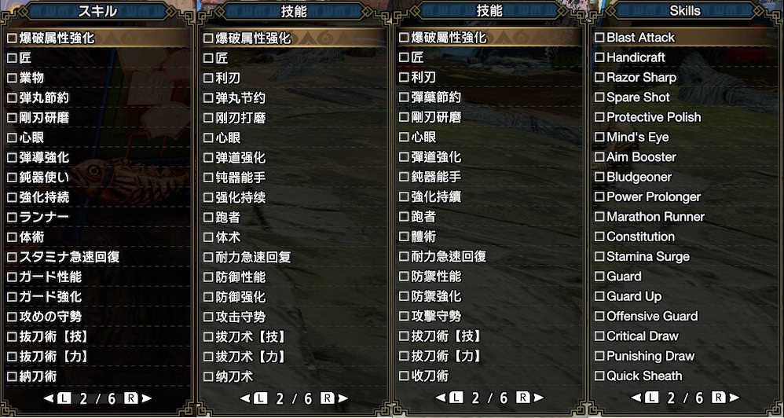Click the R page button in the English Skills panel
Viewport: 784px width, 418px height.
point(719,398)
